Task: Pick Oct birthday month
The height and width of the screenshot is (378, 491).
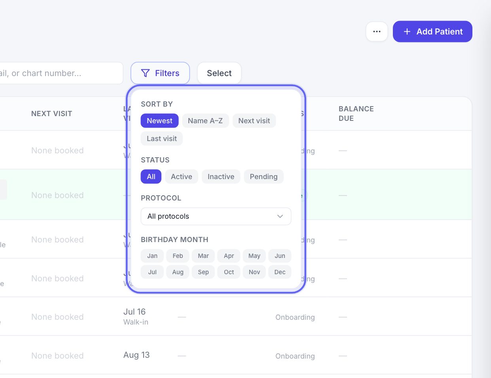Action: pos(229,272)
